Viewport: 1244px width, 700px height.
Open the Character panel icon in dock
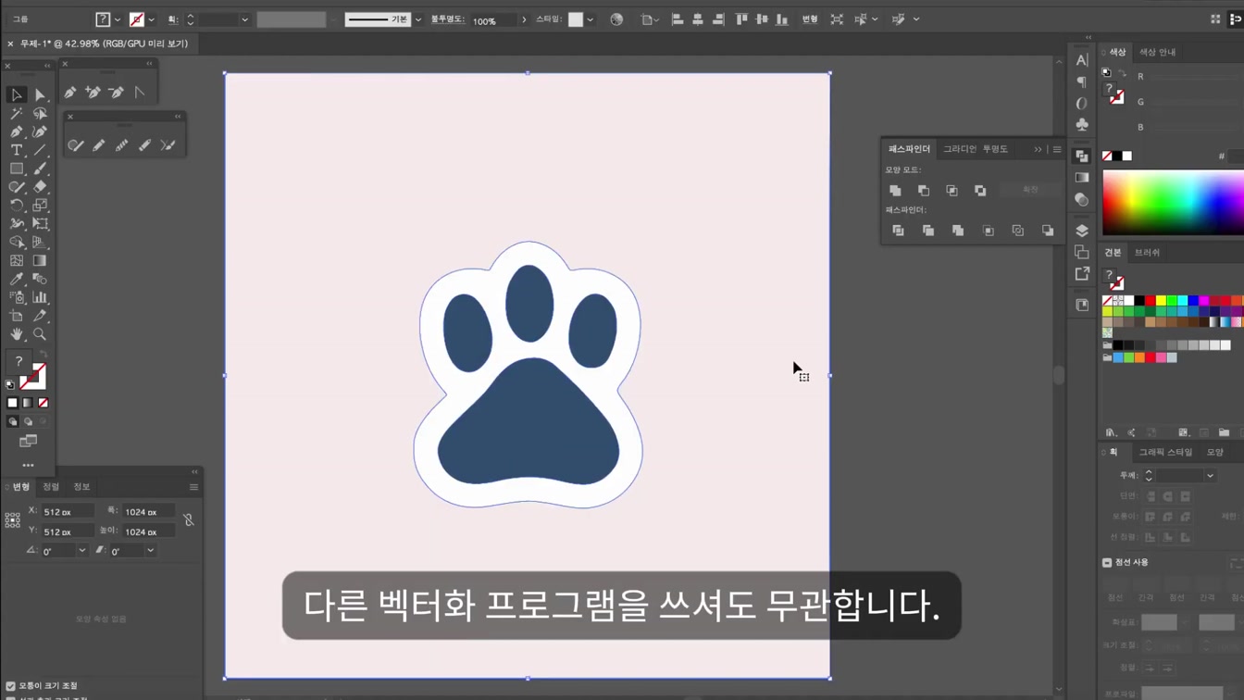(1082, 60)
